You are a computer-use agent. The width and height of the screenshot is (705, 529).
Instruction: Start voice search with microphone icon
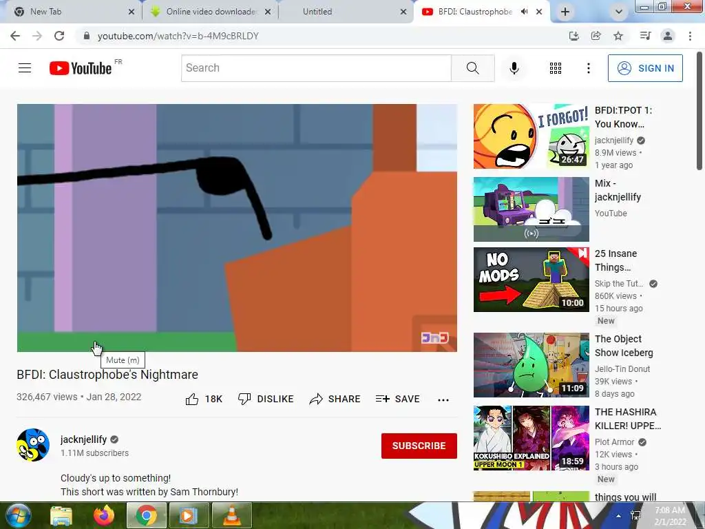click(514, 68)
